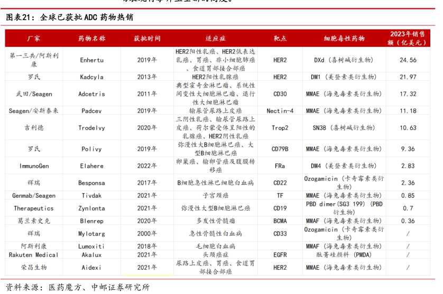Select the EGFR target cell

[280, 254]
